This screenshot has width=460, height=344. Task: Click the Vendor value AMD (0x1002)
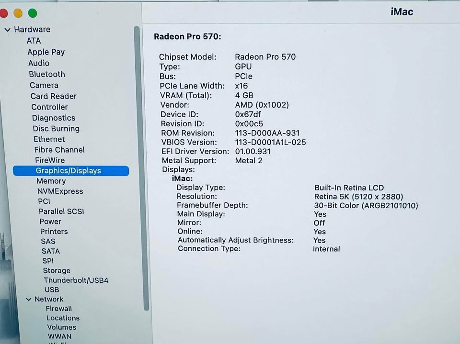point(262,105)
